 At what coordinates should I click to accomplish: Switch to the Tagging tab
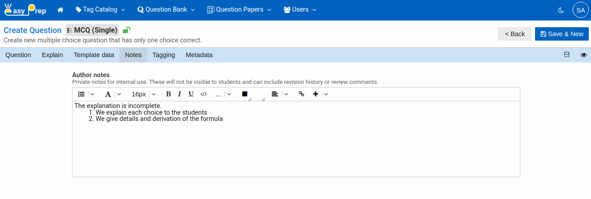164,55
